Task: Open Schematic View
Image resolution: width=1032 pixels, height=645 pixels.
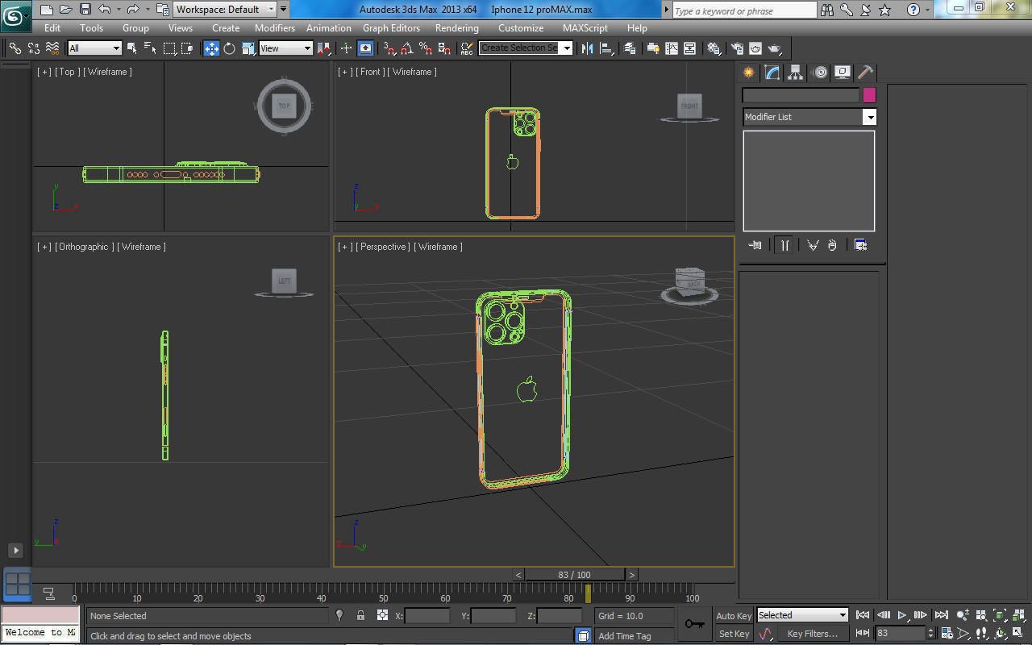Action: (x=690, y=48)
